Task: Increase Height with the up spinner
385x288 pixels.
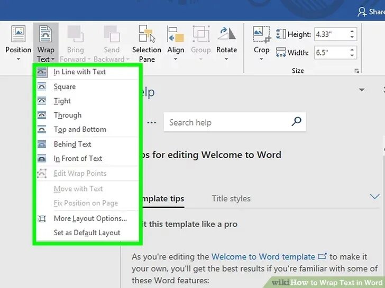Action: click(x=352, y=31)
